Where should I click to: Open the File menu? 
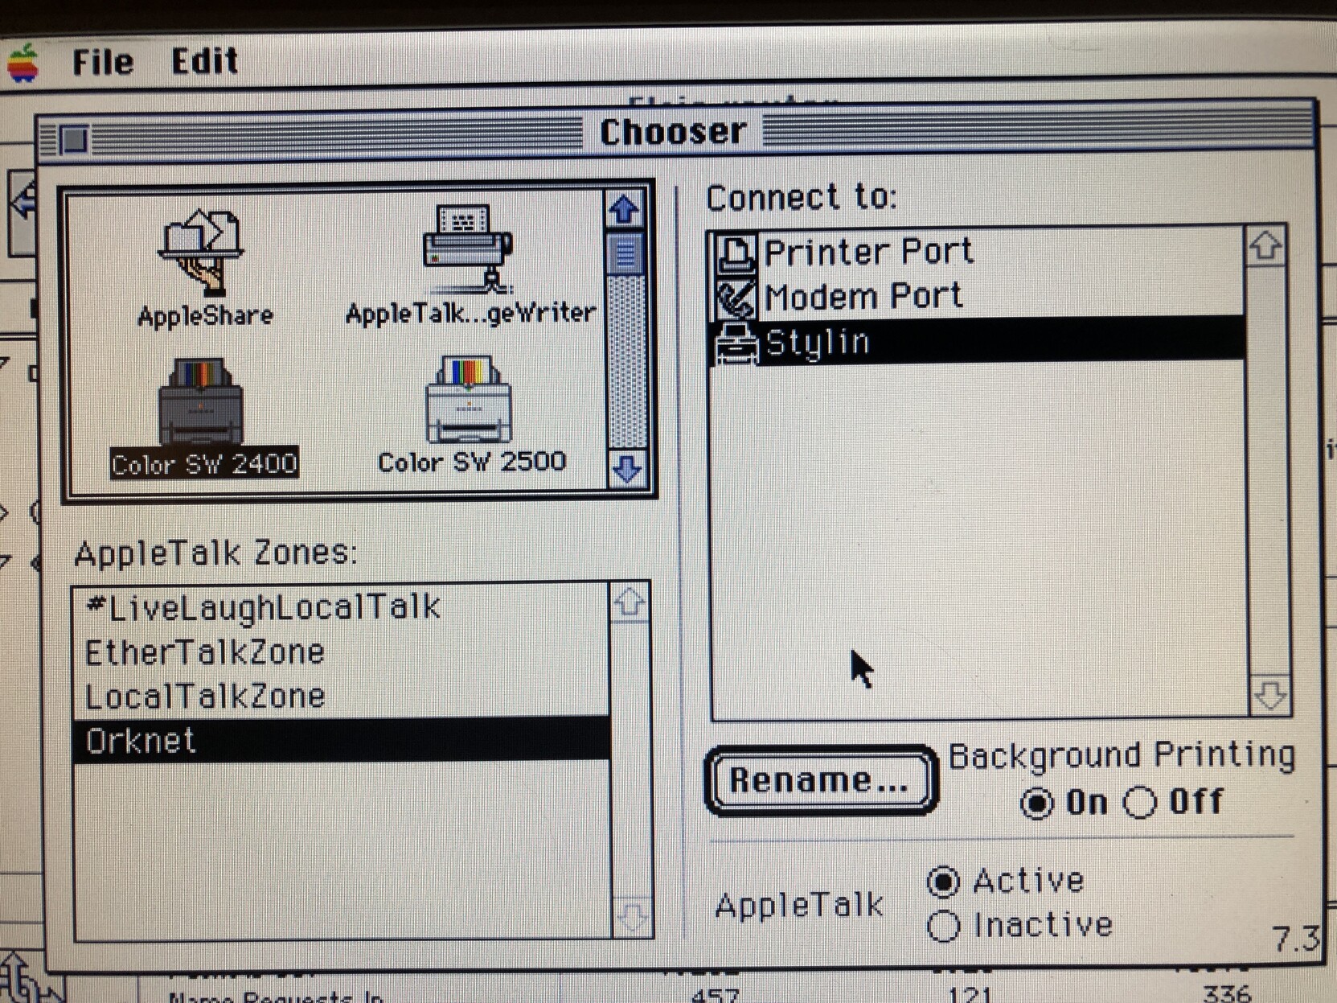103,62
